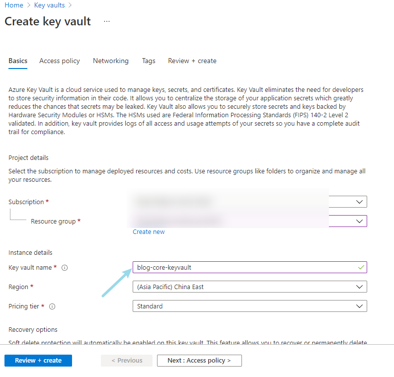The height and width of the screenshot is (377, 394).
Task: Click the Next: Access policy button
Action: (199, 361)
